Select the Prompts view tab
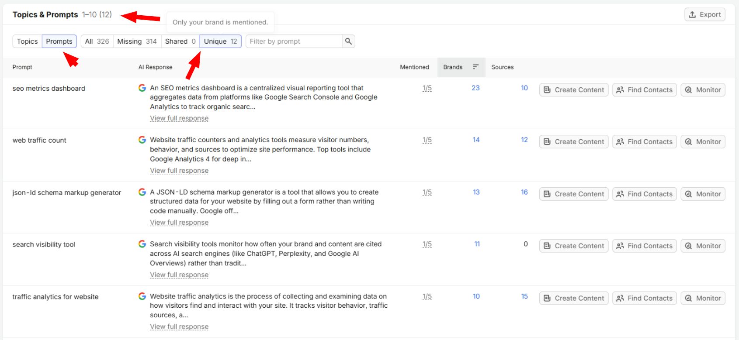This screenshot has height=340, width=739. coord(59,41)
